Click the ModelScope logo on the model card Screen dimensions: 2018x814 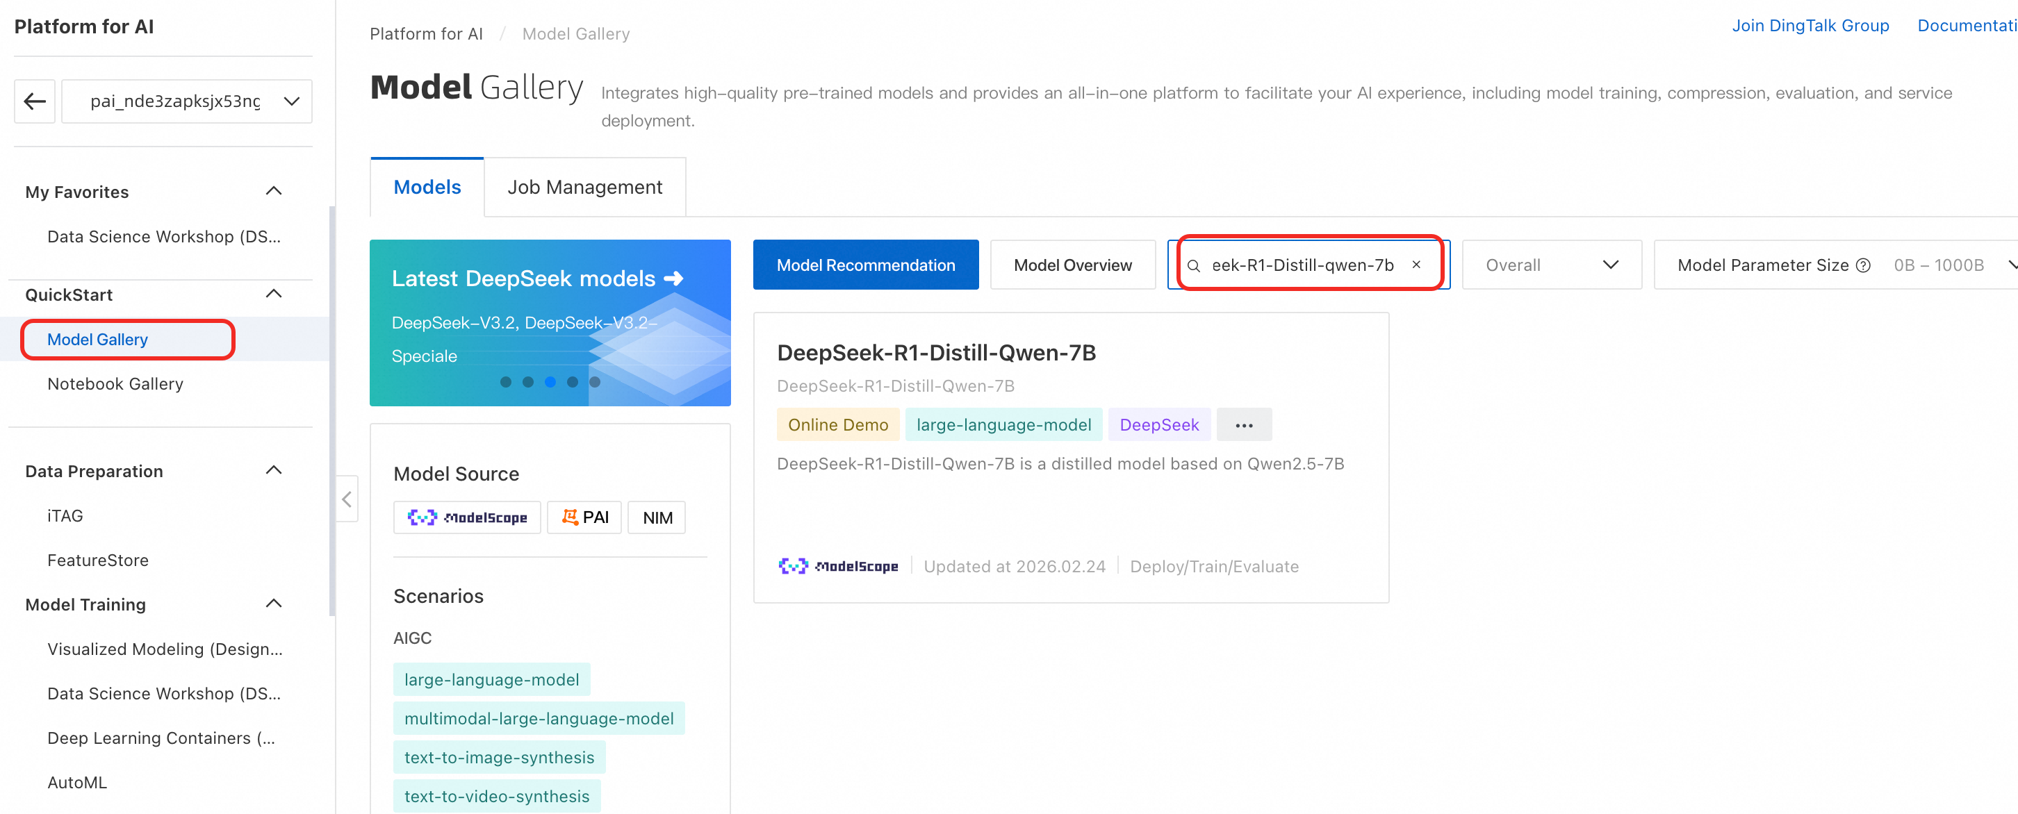coord(838,566)
